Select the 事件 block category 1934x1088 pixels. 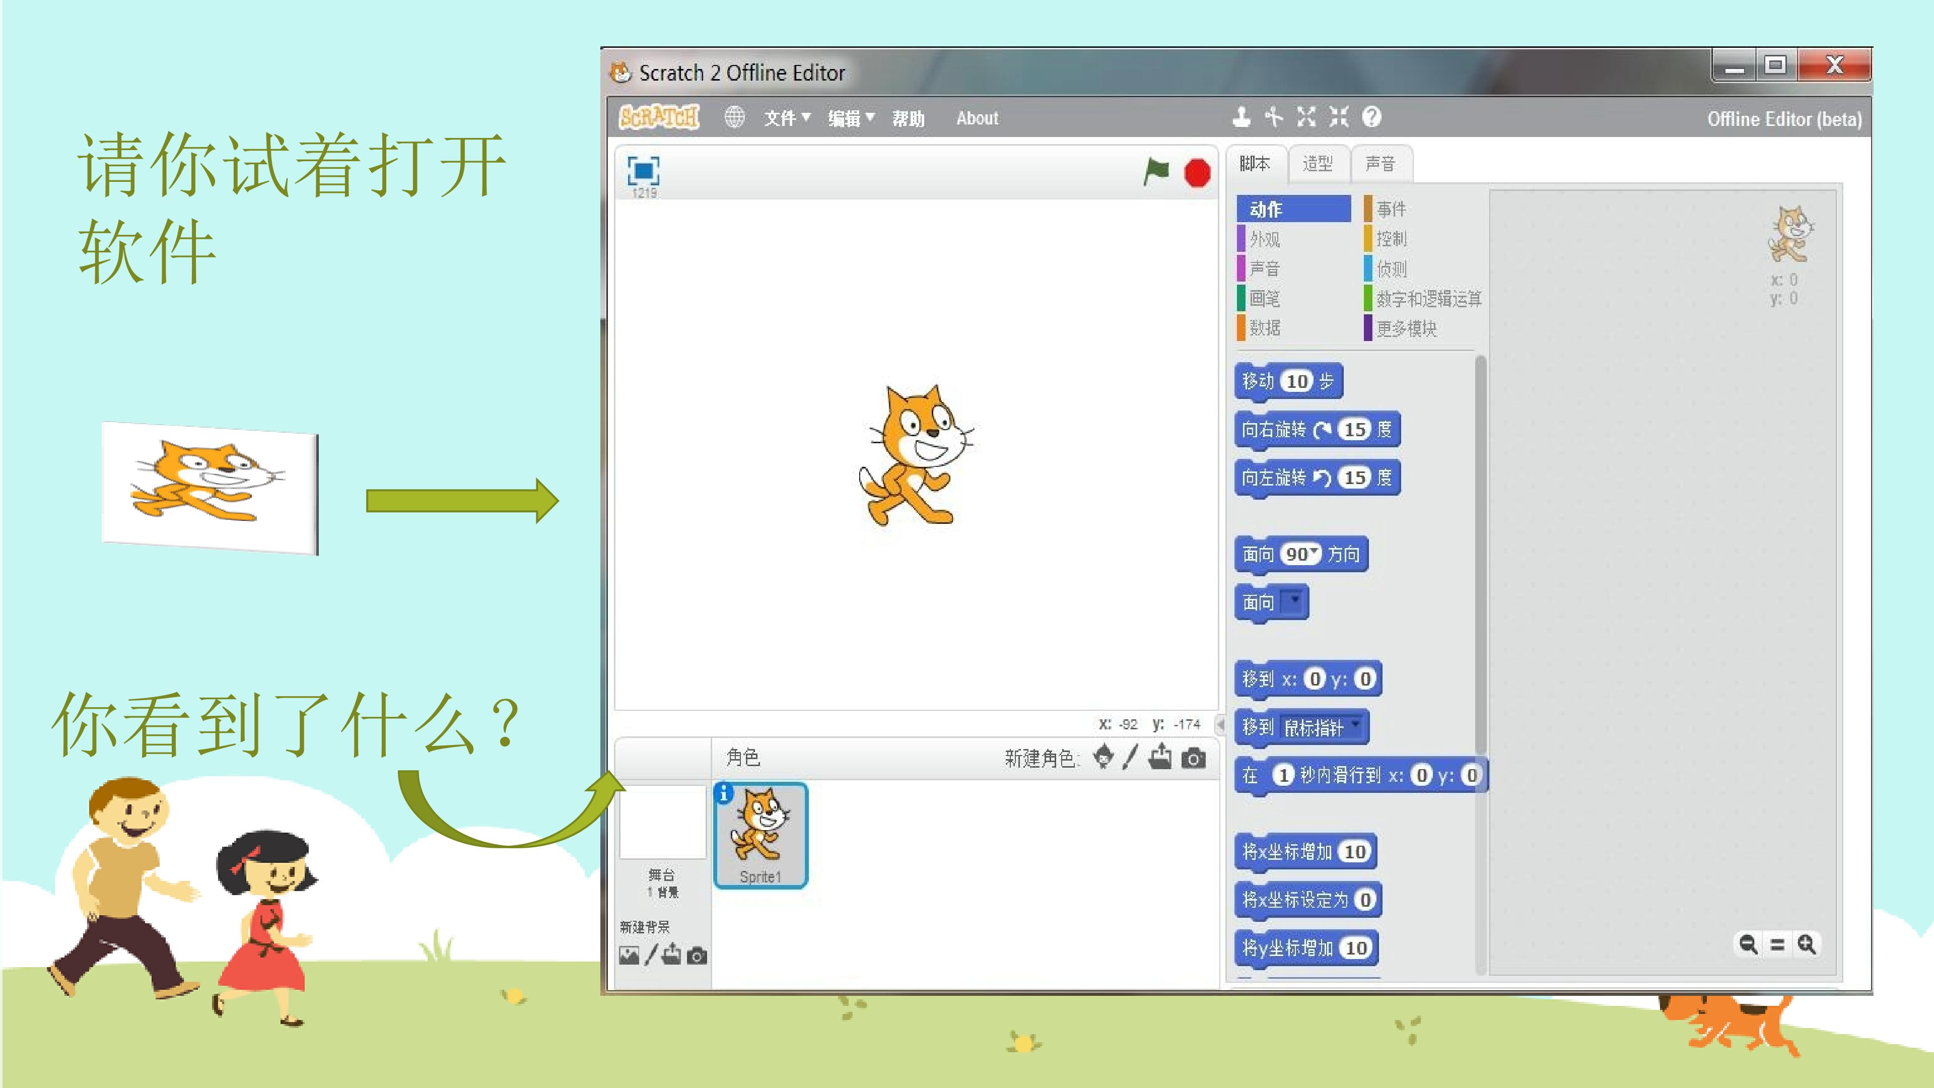(x=1391, y=209)
